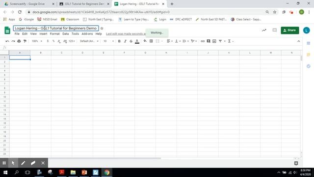This screenshot has height=177, width=314.
Task: Reload the page in Chrome
Action: [20, 12]
